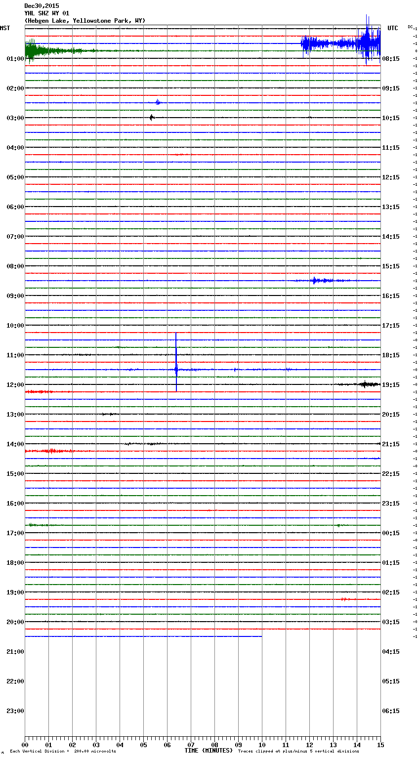Select the 19:00 MST hour label
Screen dimensions: 420x758
click(x=15, y=592)
